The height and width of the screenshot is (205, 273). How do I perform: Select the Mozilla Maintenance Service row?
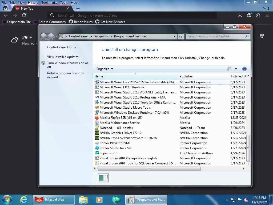[170, 123]
